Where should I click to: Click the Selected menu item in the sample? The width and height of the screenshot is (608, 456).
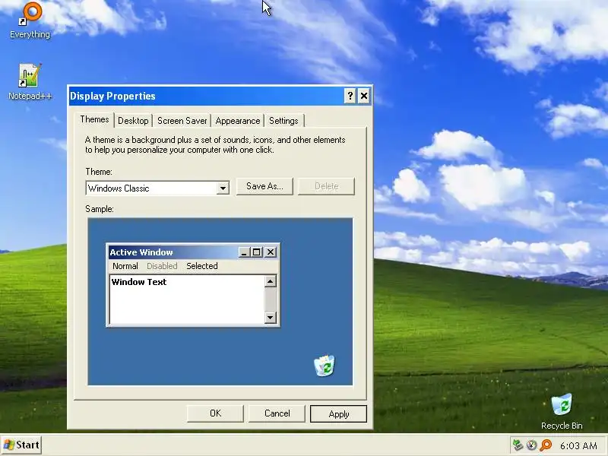[x=202, y=266]
